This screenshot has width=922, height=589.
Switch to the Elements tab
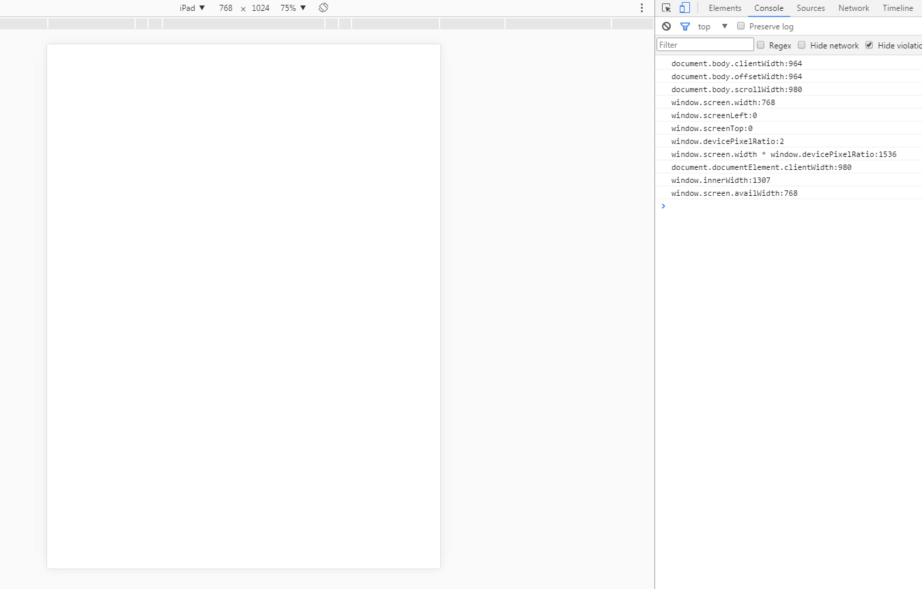[x=725, y=8]
